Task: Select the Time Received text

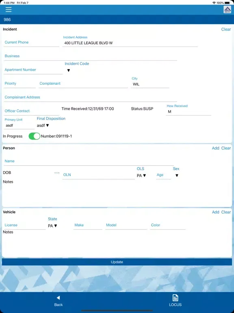Action: pos(88,109)
